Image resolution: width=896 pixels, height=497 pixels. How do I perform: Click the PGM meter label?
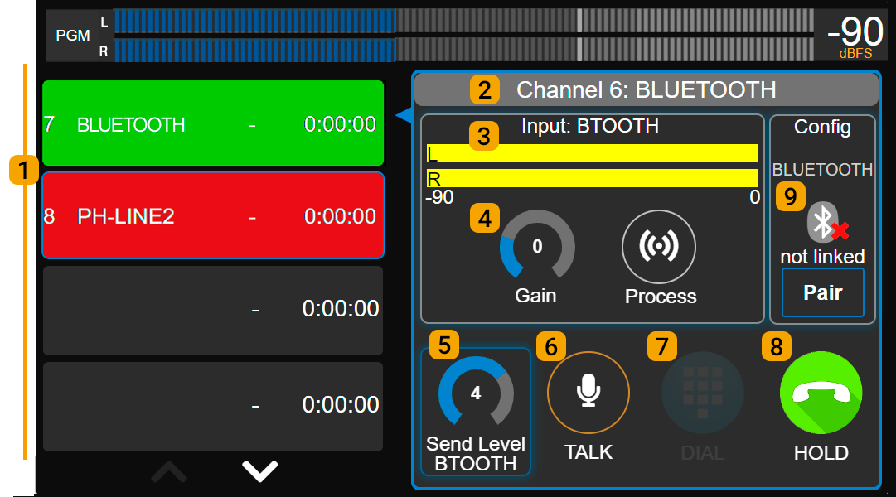tap(73, 36)
